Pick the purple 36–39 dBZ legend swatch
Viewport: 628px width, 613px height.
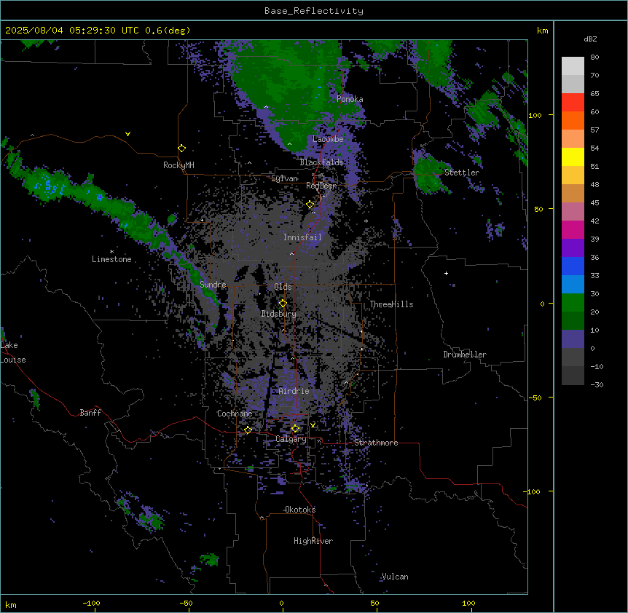(x=573, y=248)
